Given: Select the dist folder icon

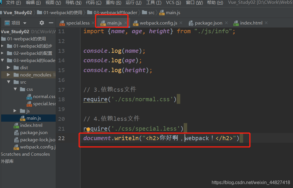Looking at the screenshot, I should tap(16, 67).
